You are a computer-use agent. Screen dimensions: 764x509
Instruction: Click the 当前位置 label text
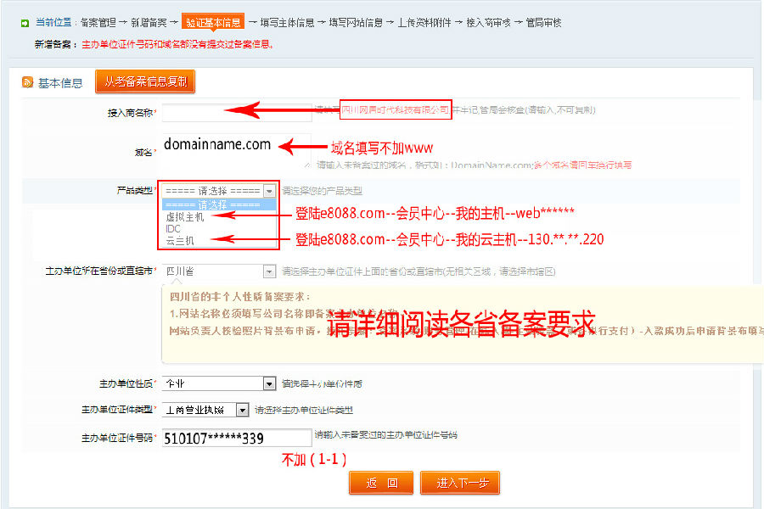point(53,23)
